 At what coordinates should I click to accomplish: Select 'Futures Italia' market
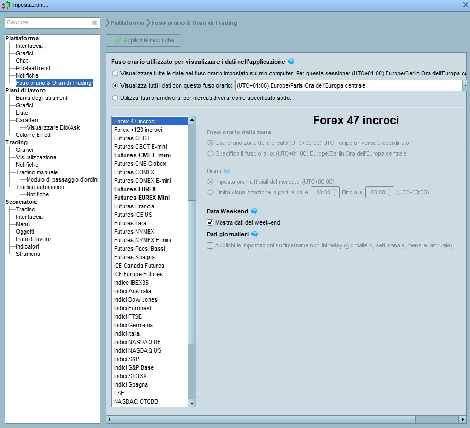pyautogui.click(x=150, y=223)
